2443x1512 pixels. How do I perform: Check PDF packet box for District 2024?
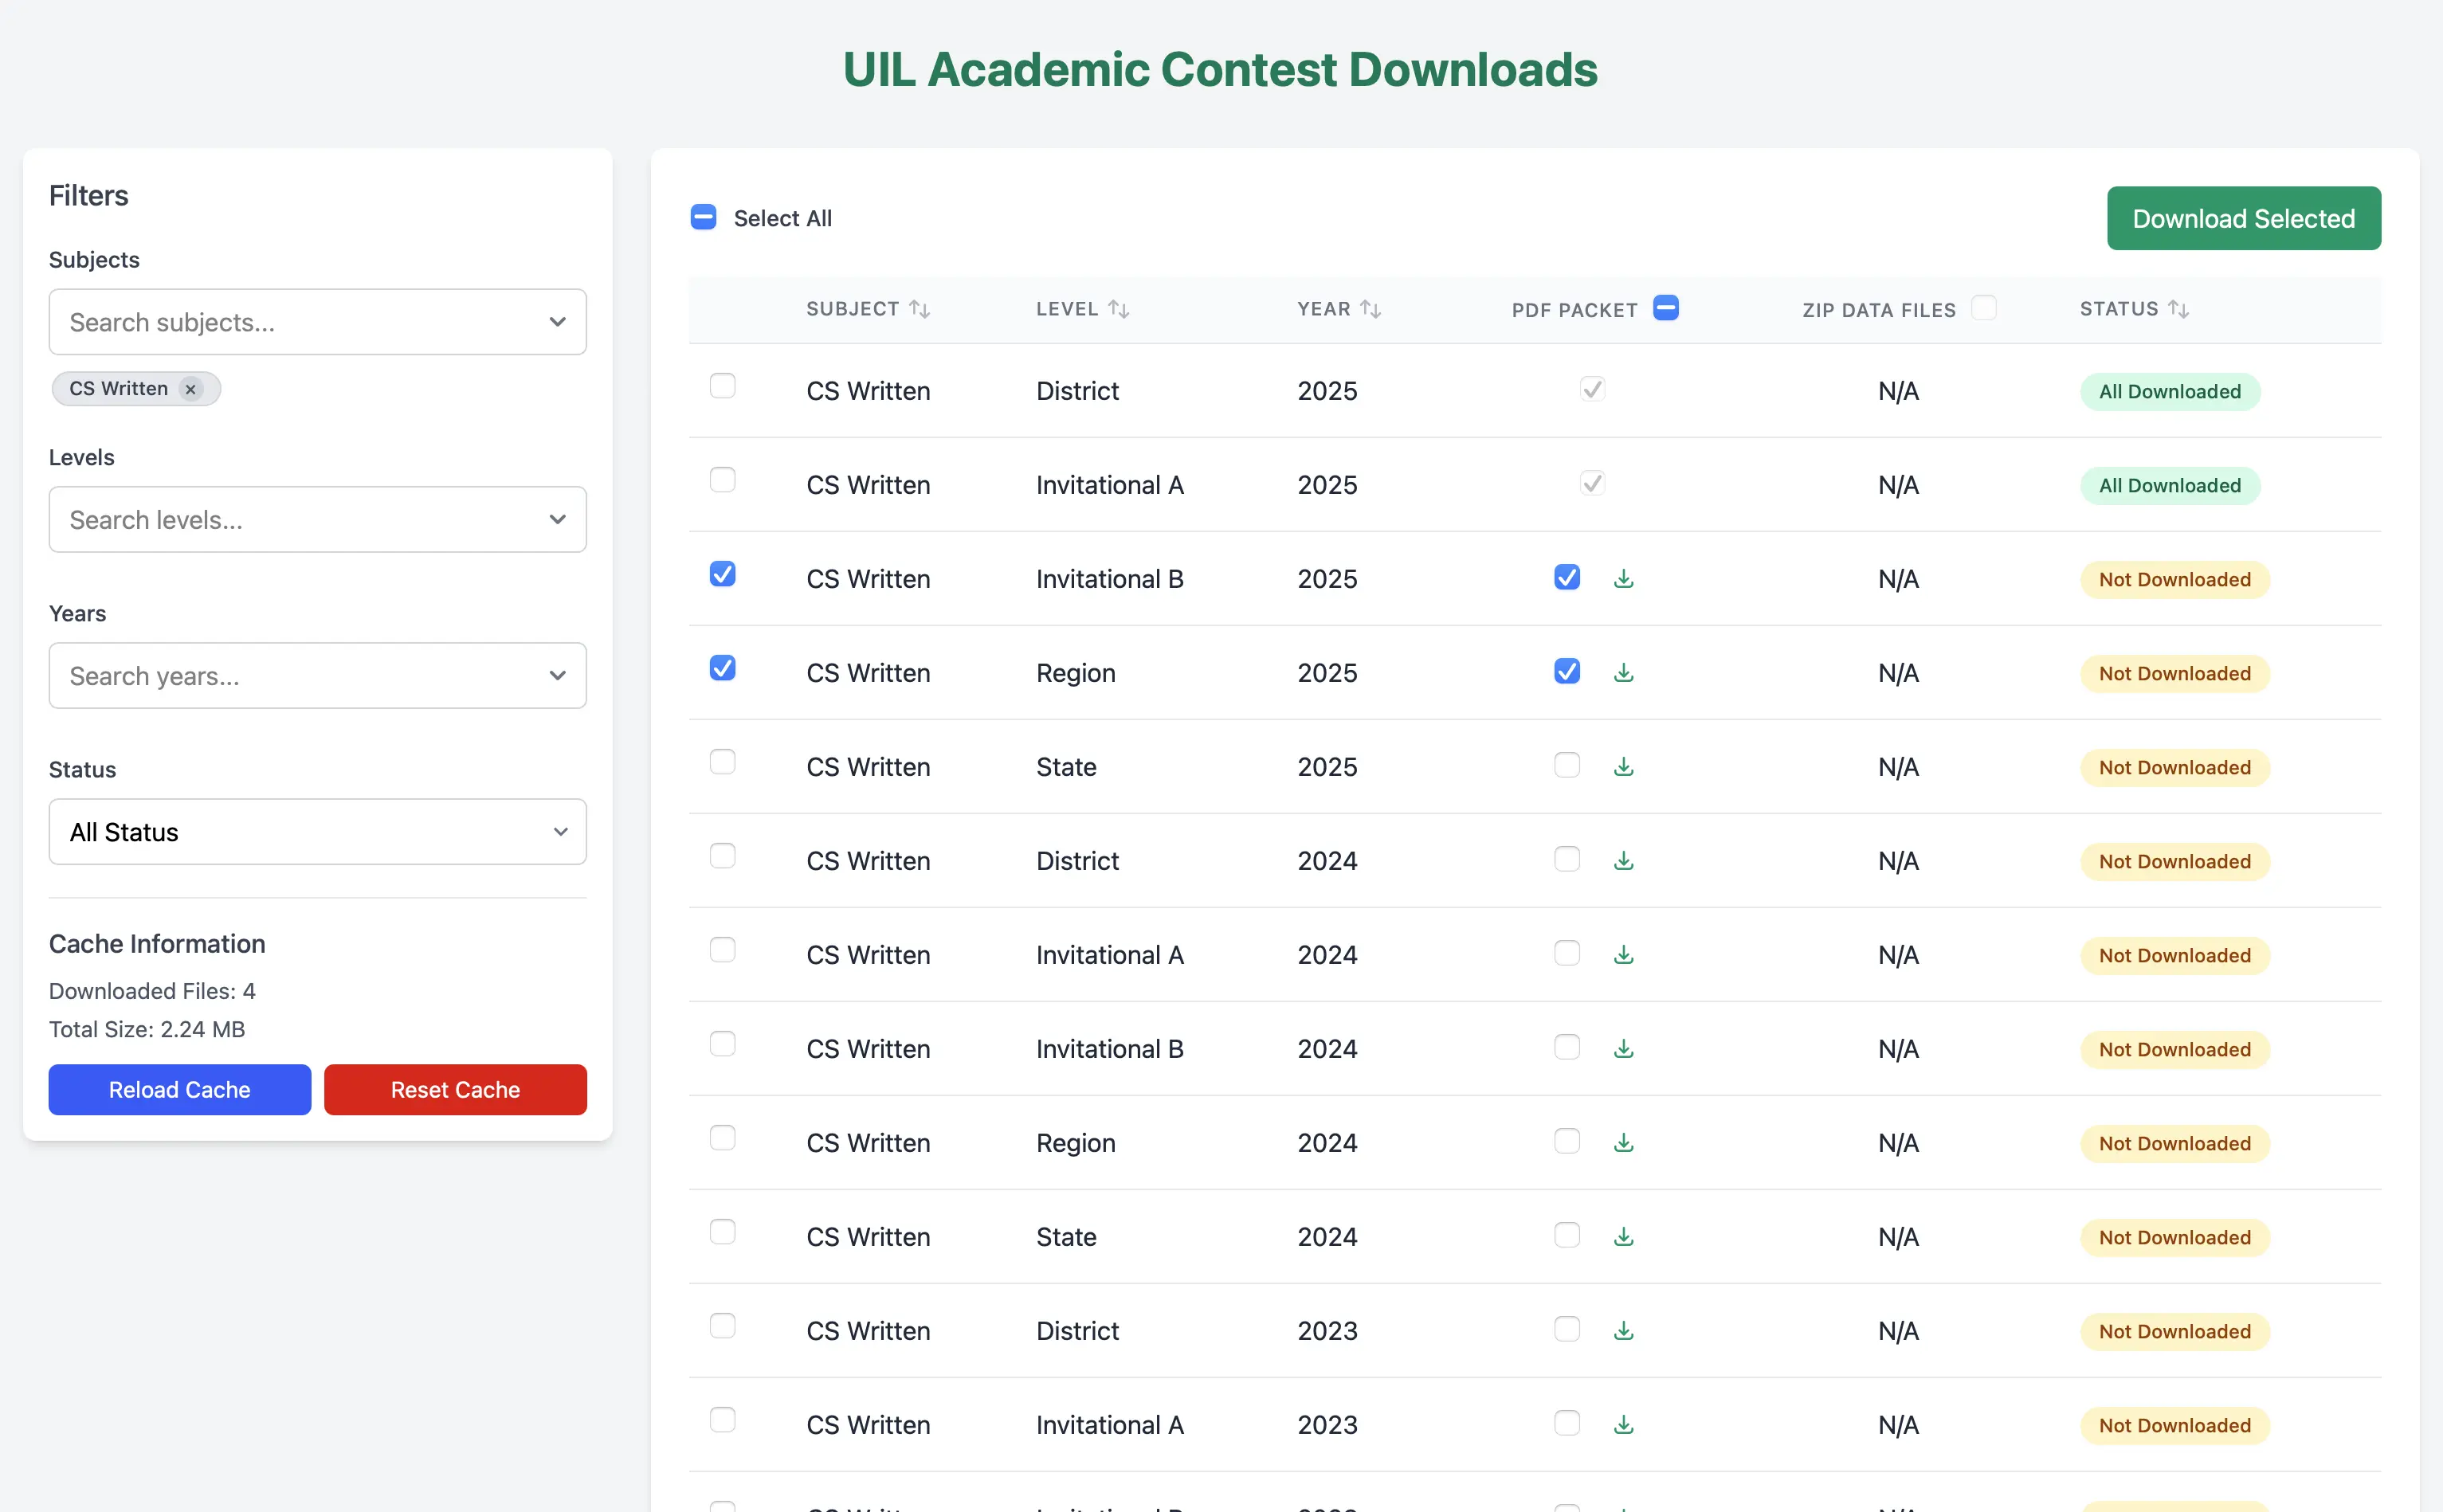(1566, 858)
